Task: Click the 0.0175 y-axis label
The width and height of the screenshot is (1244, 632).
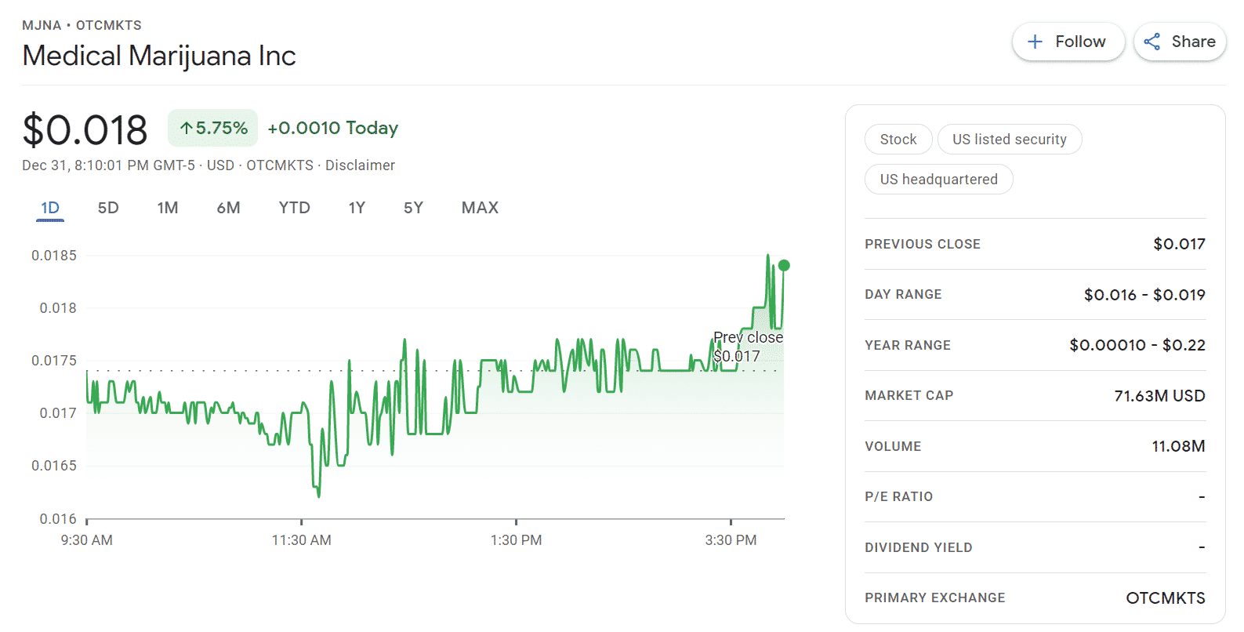Action: click(x=54, y=361)
